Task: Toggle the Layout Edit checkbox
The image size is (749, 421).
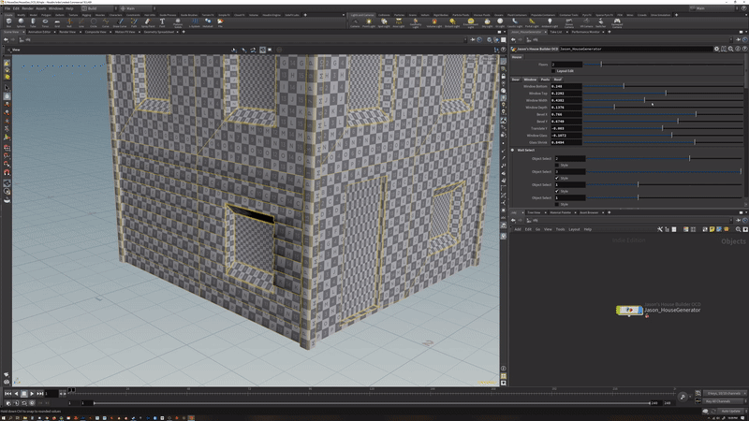Action: (x=553, y=71)
